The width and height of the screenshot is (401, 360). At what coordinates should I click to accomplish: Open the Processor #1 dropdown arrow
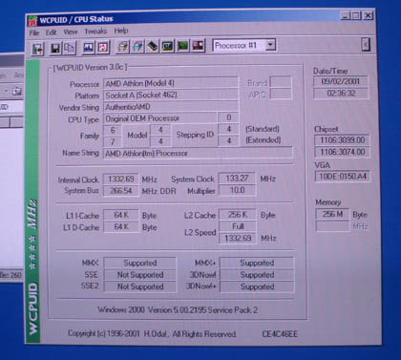[x=270, y=45]
